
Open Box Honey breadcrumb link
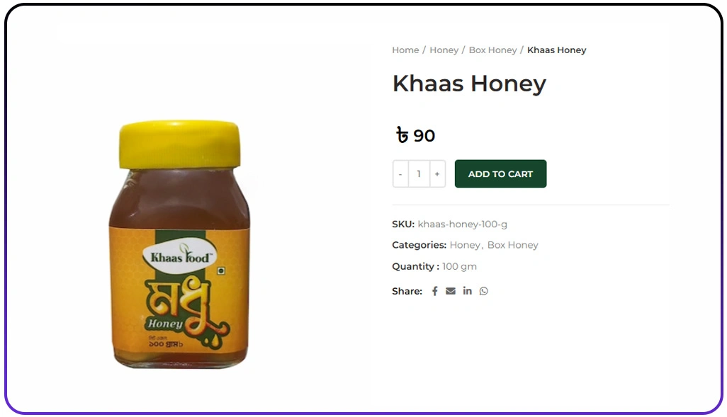pos(492,50)
